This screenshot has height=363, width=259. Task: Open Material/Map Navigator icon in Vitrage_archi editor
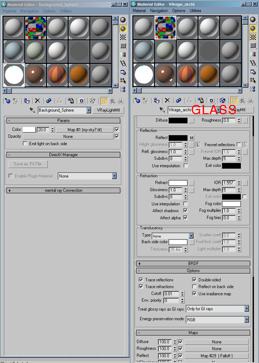pos(253,89)
